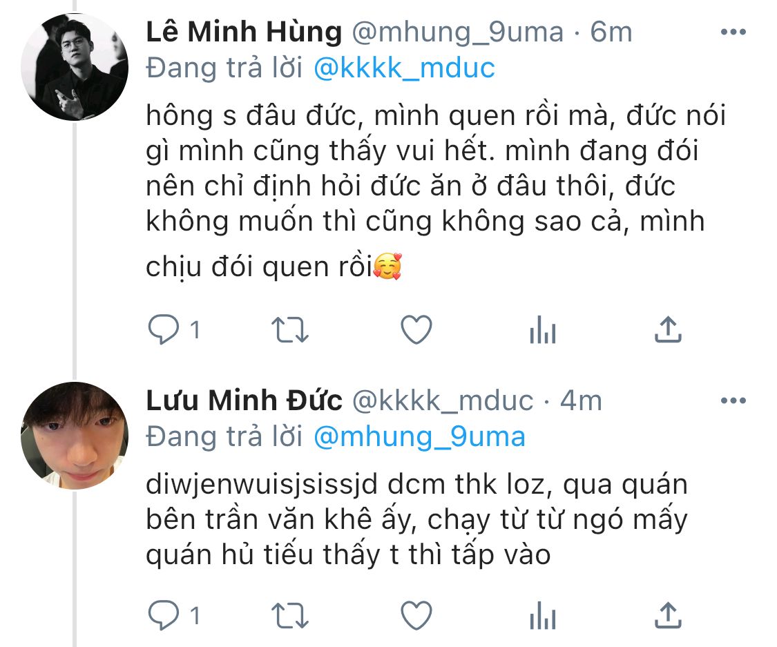Image resolution: width=777 pixels, height=647 pixels.
Task: Open Lê Minh Hùng's profile picture
Action: 75,68
